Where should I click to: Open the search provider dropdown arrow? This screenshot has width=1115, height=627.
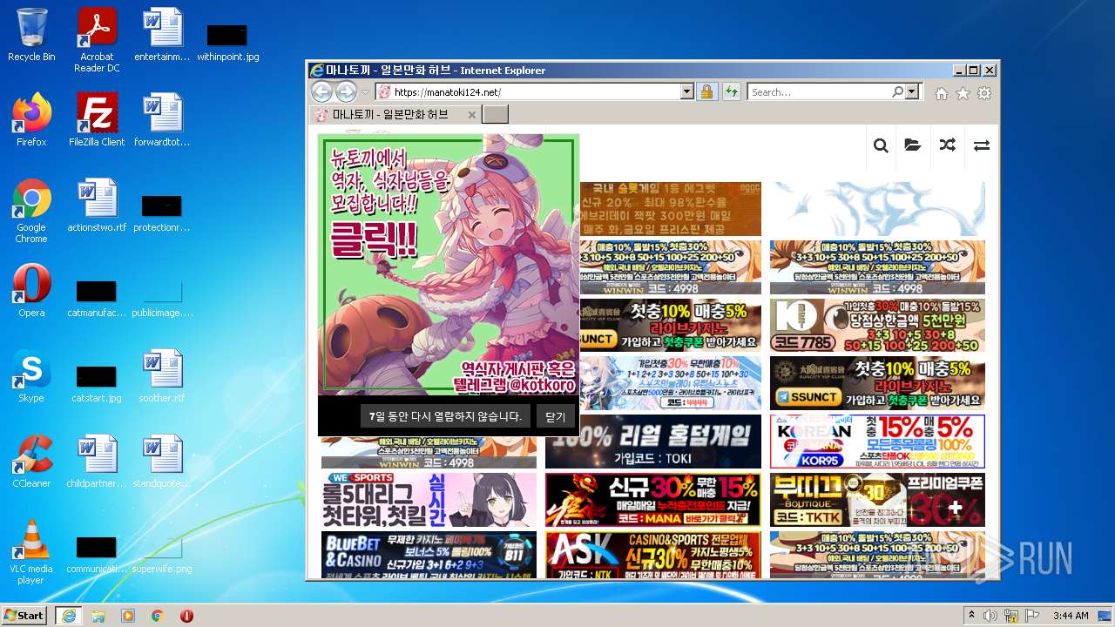[912, 91]
